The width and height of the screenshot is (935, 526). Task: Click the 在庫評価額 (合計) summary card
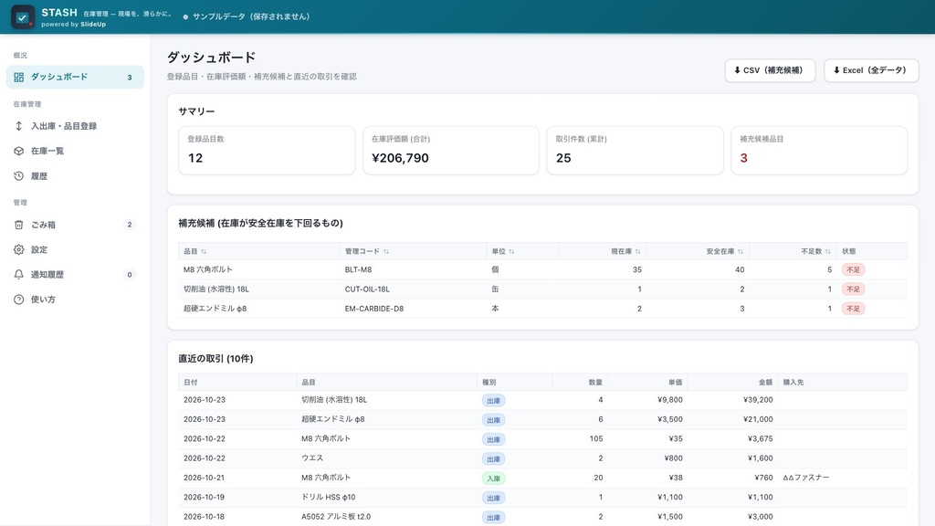click(451, 151)
